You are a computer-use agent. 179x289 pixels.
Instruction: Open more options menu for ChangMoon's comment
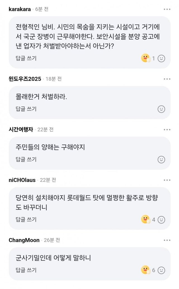167,240
